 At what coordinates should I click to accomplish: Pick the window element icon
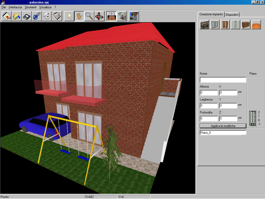pyautogui.click(x=215, y=25)
